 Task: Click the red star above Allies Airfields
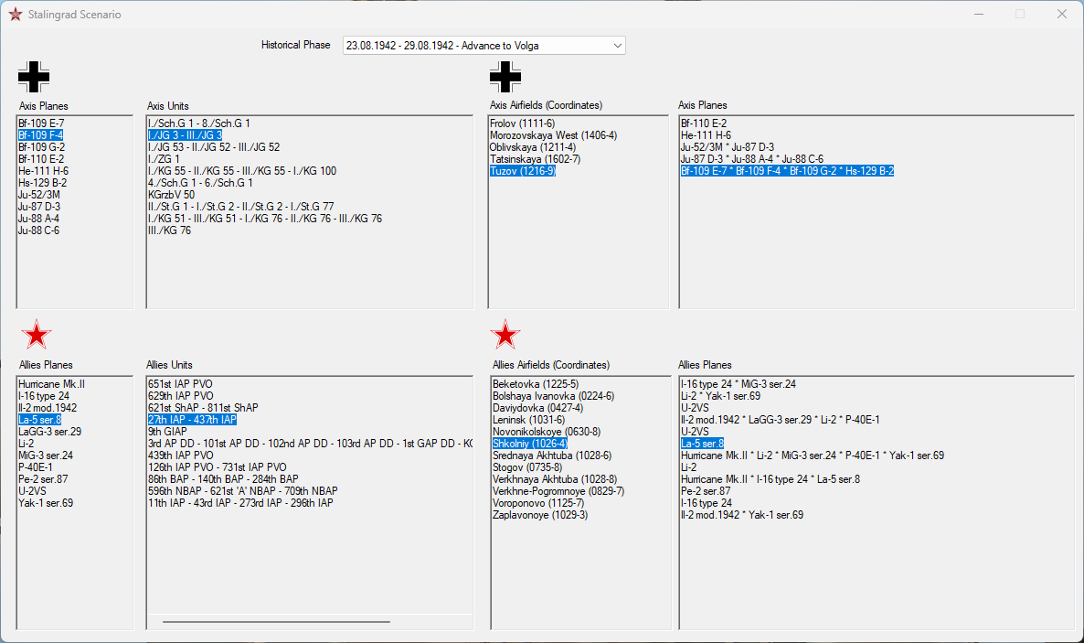[x=505, y=335]
